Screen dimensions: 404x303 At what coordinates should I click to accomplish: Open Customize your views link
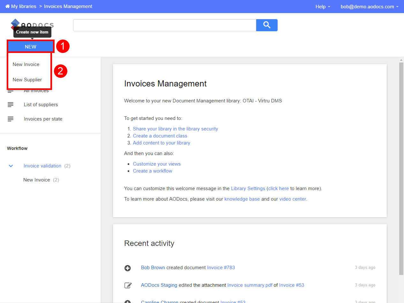157,164
